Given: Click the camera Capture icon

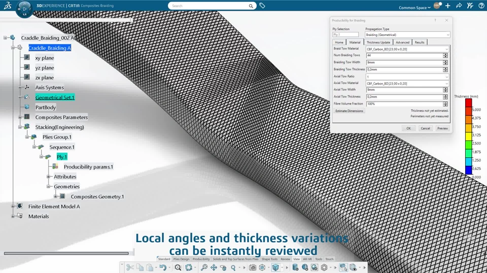Looking at the screenshot, I should (x=253, y=267).
